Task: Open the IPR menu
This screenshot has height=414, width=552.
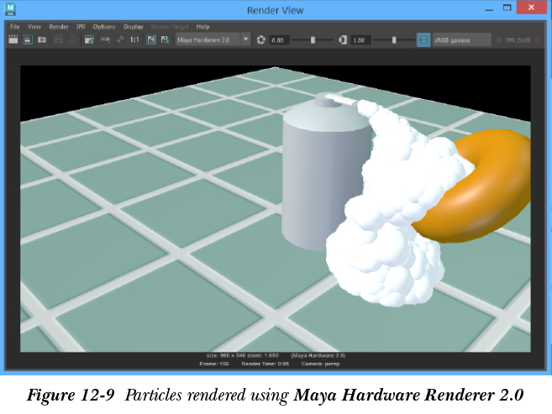Action: [81, 26]
